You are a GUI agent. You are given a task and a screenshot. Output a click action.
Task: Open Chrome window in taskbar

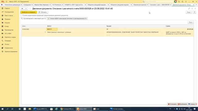click(67, 109)
